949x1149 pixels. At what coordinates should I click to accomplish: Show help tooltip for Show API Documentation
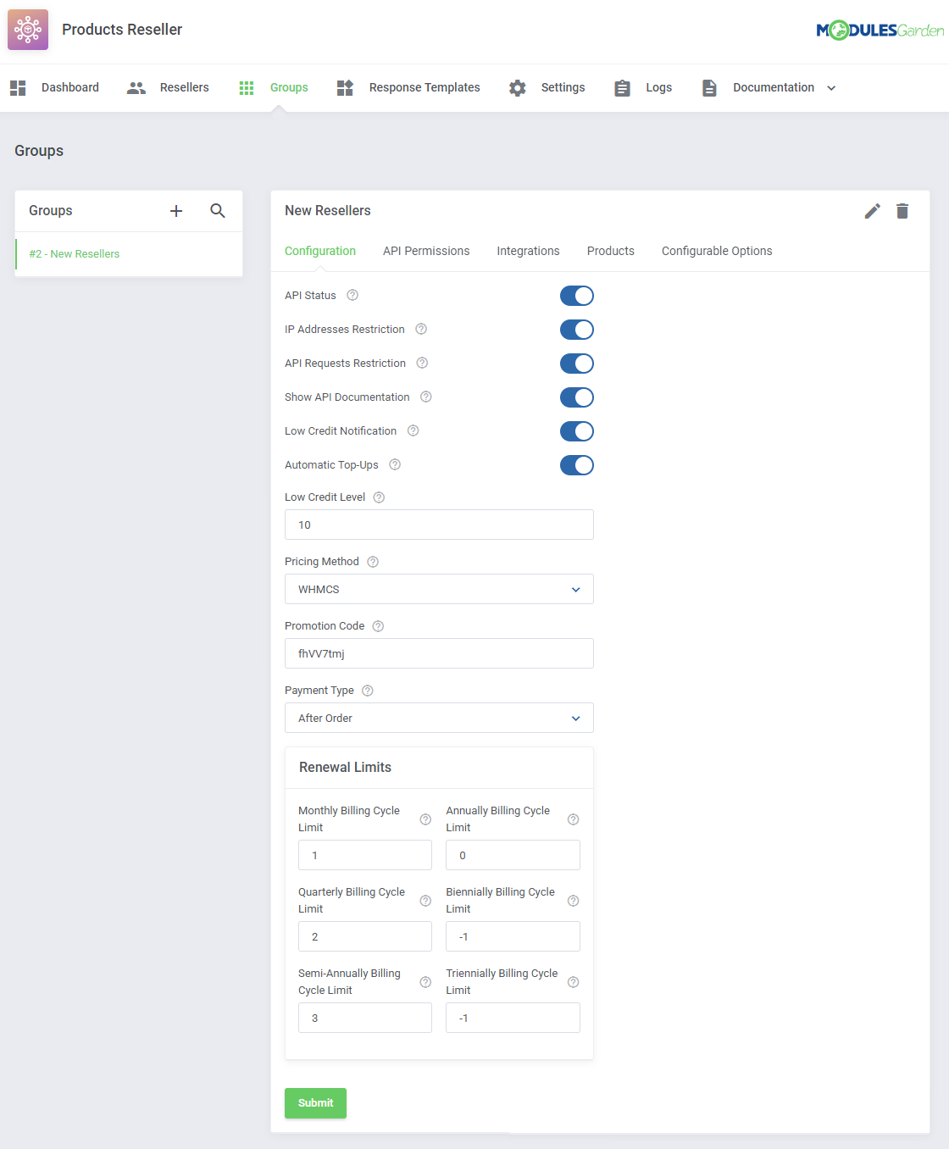(426, 397)
